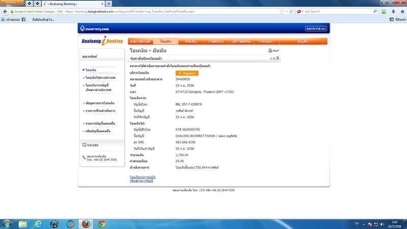Open Google Chrome from the taskbar
This screenshot has width=407, height=229.
[101, 224]
